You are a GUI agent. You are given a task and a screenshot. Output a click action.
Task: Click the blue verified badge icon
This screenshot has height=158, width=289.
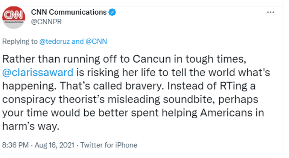tap(113, 12)
